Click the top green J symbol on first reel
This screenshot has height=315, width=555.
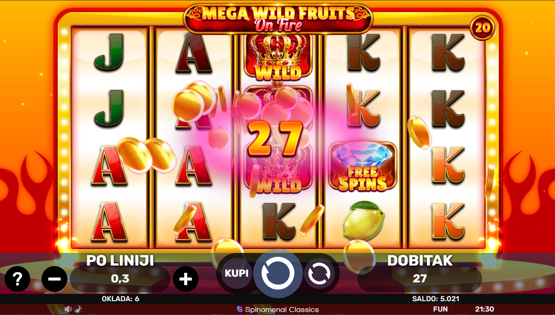click(109, 52)
